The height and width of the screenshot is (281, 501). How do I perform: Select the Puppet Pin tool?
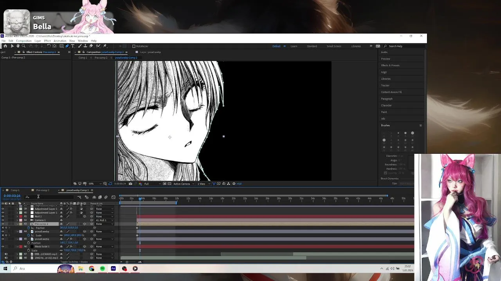pos(105,46)
